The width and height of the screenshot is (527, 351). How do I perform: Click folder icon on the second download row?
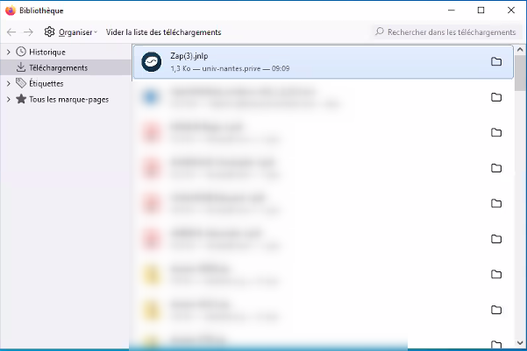[x=496, y=97]
